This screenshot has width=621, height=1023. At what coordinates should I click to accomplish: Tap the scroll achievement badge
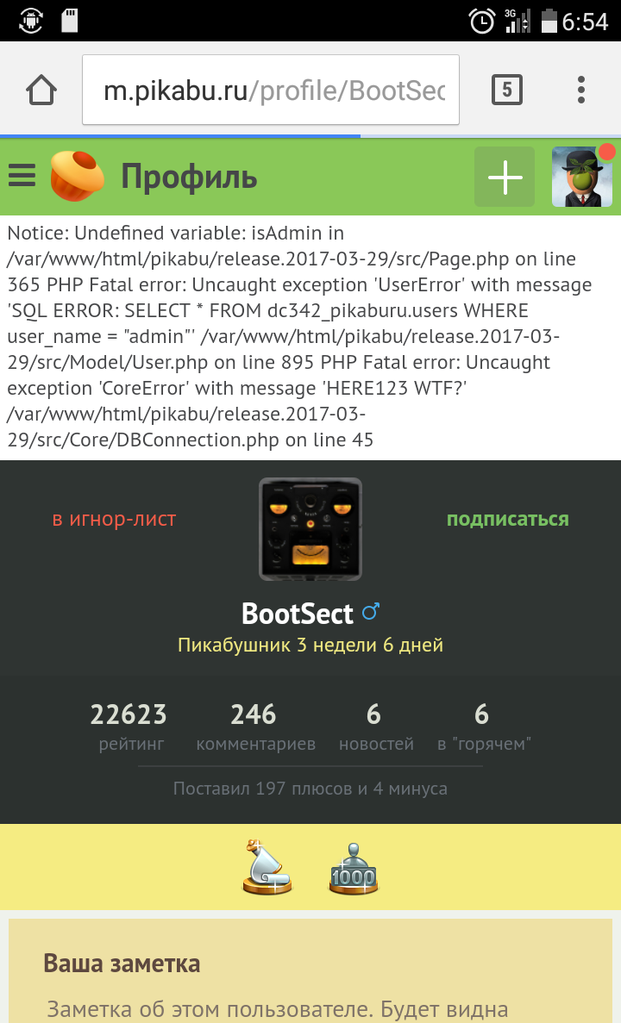tap(267, 866)
